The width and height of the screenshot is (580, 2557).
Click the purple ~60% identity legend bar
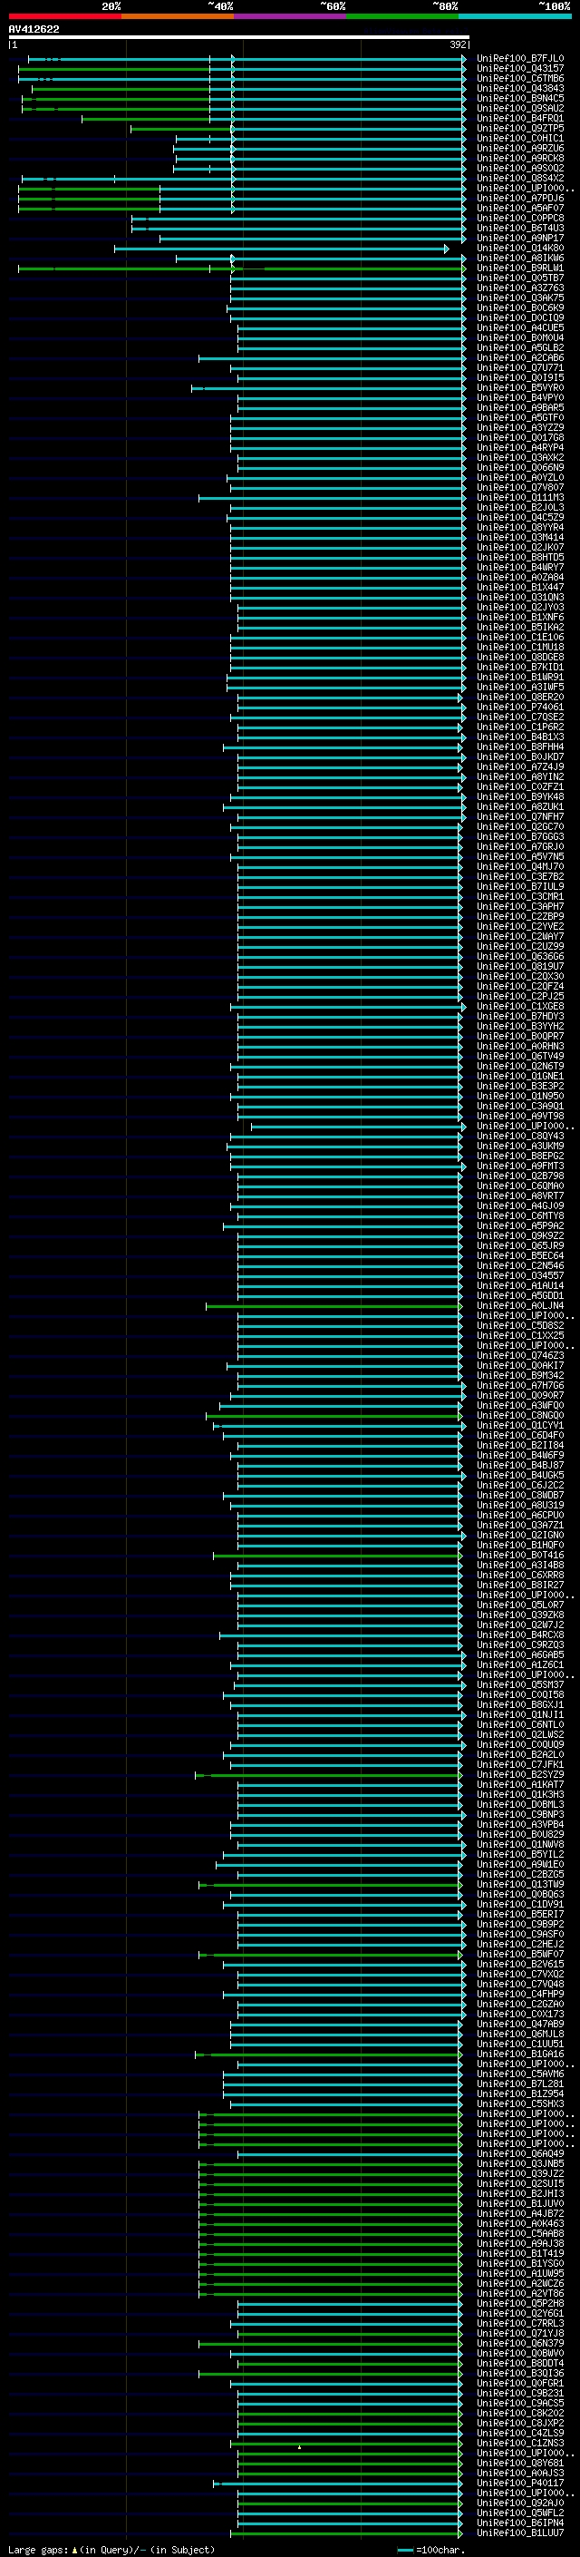point(289,16)
